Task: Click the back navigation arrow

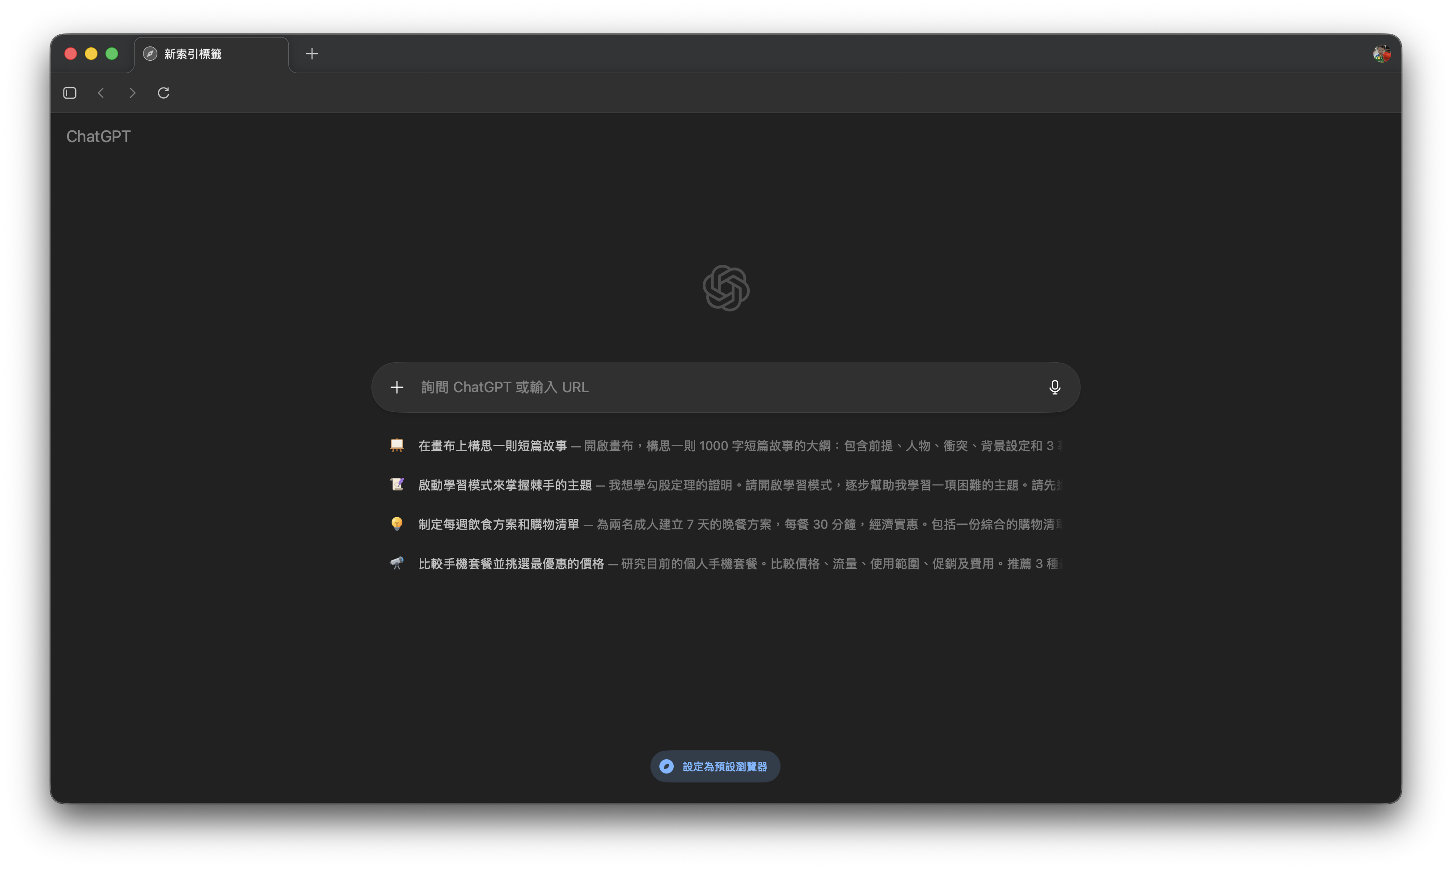Action: pyautogui.click(x=101, y=92)
